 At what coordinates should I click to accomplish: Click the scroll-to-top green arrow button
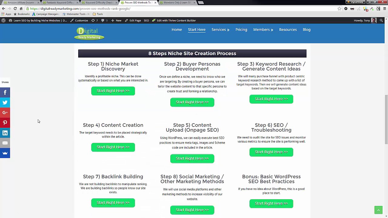coord(378,210)
